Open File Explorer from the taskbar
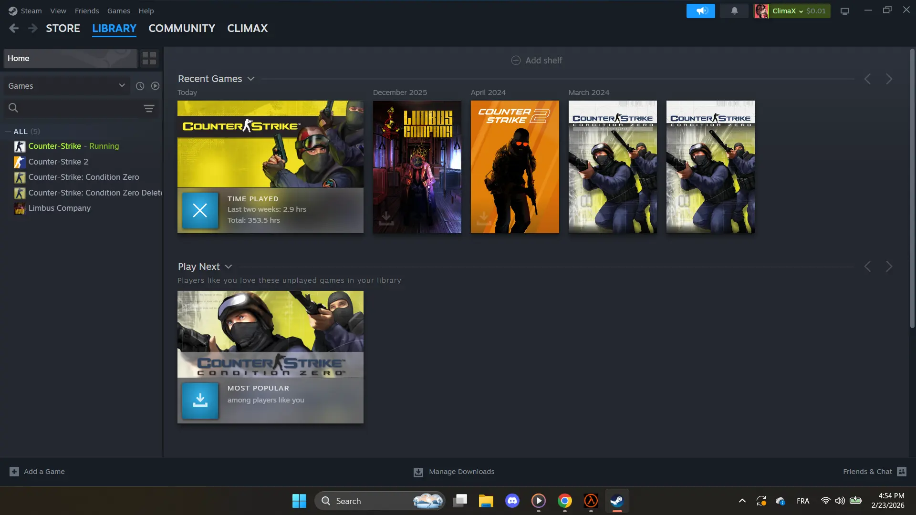 [486, 501]
